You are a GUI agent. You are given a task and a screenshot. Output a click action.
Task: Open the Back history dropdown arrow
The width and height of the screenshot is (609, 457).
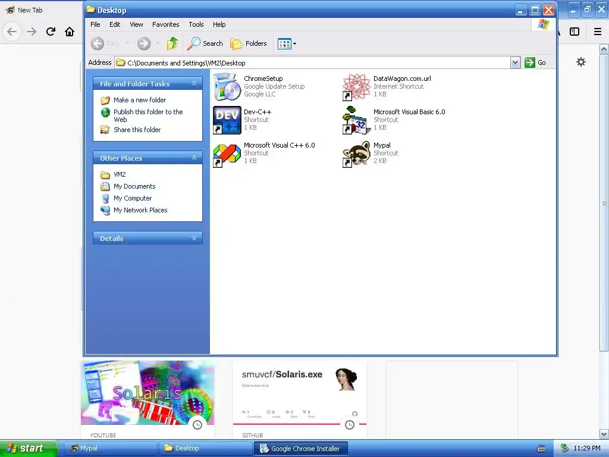[127, 43]
